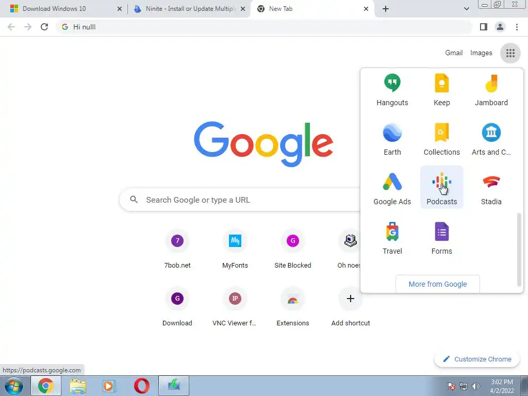Screen dimensions: 528x396
Task: Toggle the Chrome side panel
Action: pos(483,27)
